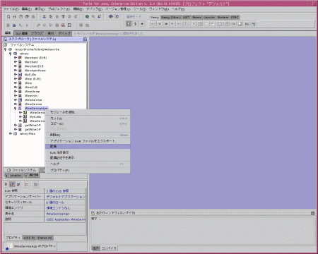Click the Copy icon in main toolbar
This screenshot has height=254, width=318.
[x=51, y=17]
